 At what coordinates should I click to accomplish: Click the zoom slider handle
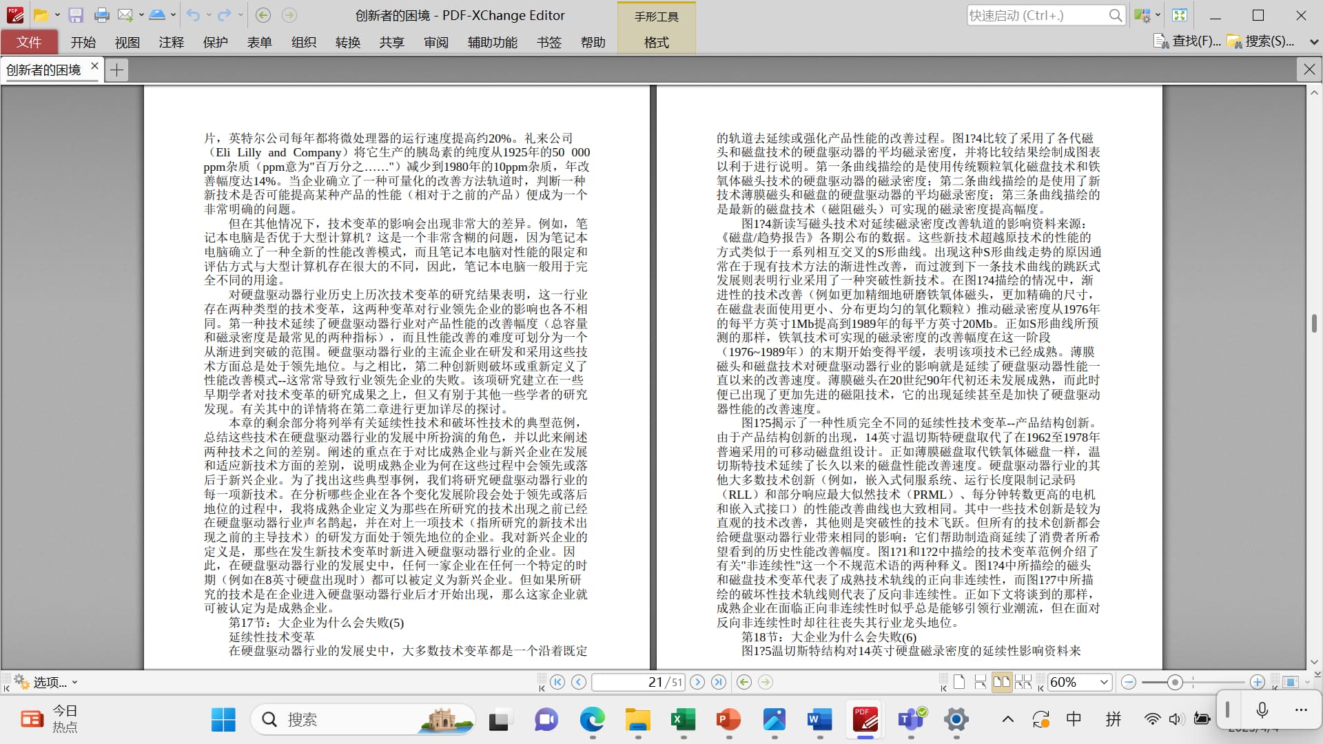point(1175,682)
